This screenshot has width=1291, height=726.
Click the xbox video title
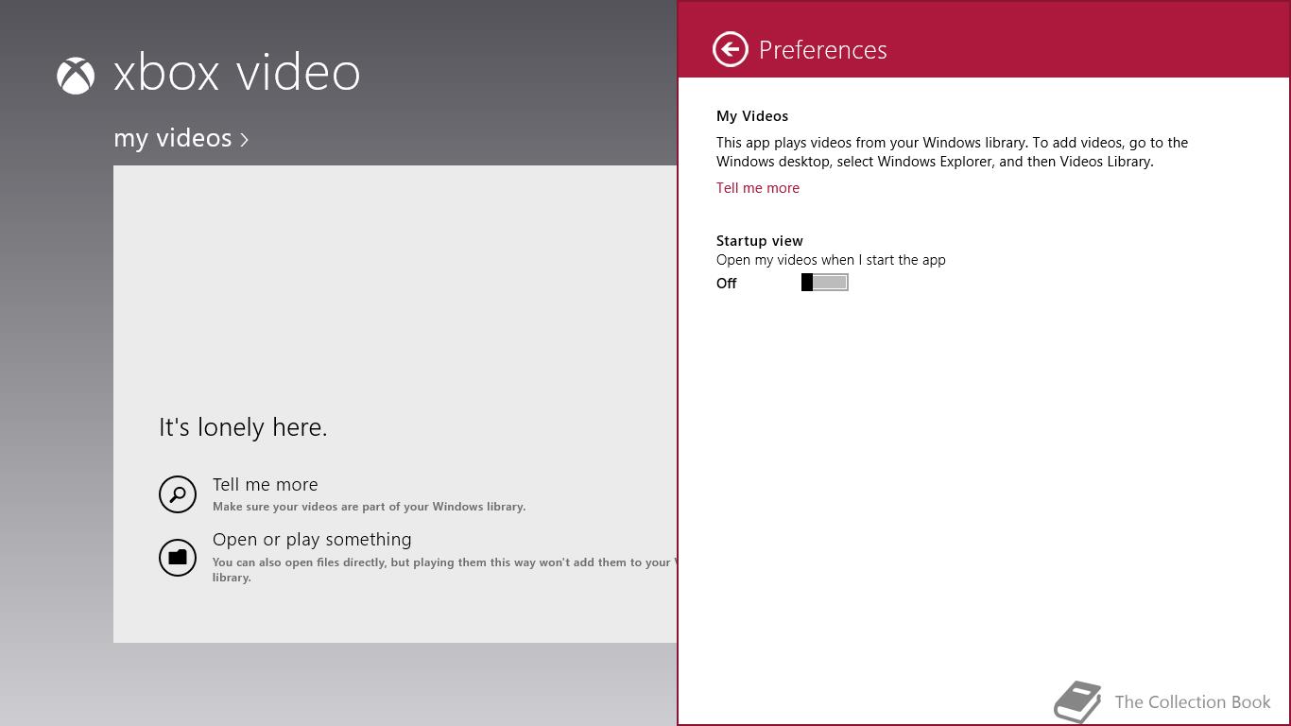click(x=236, y=73)
